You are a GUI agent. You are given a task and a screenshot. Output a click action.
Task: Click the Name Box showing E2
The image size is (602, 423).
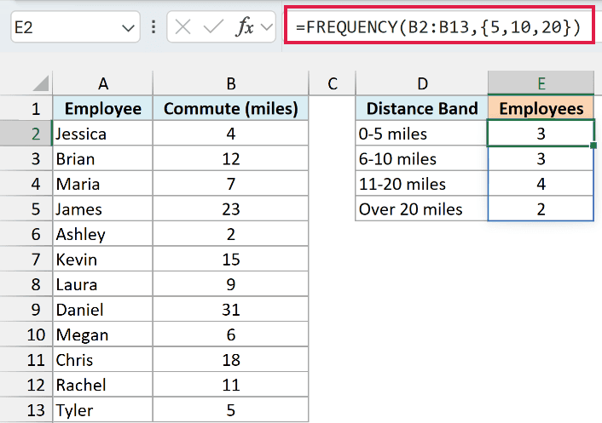pyautogui.click(x=75, y=27)
